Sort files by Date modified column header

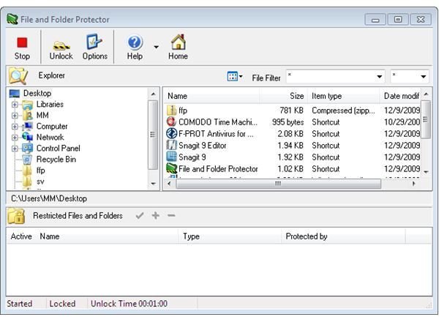(400, 96)
